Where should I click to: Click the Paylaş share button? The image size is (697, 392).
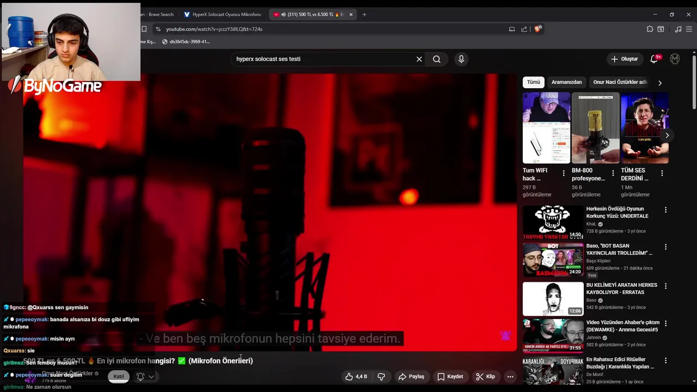[411, 376]
